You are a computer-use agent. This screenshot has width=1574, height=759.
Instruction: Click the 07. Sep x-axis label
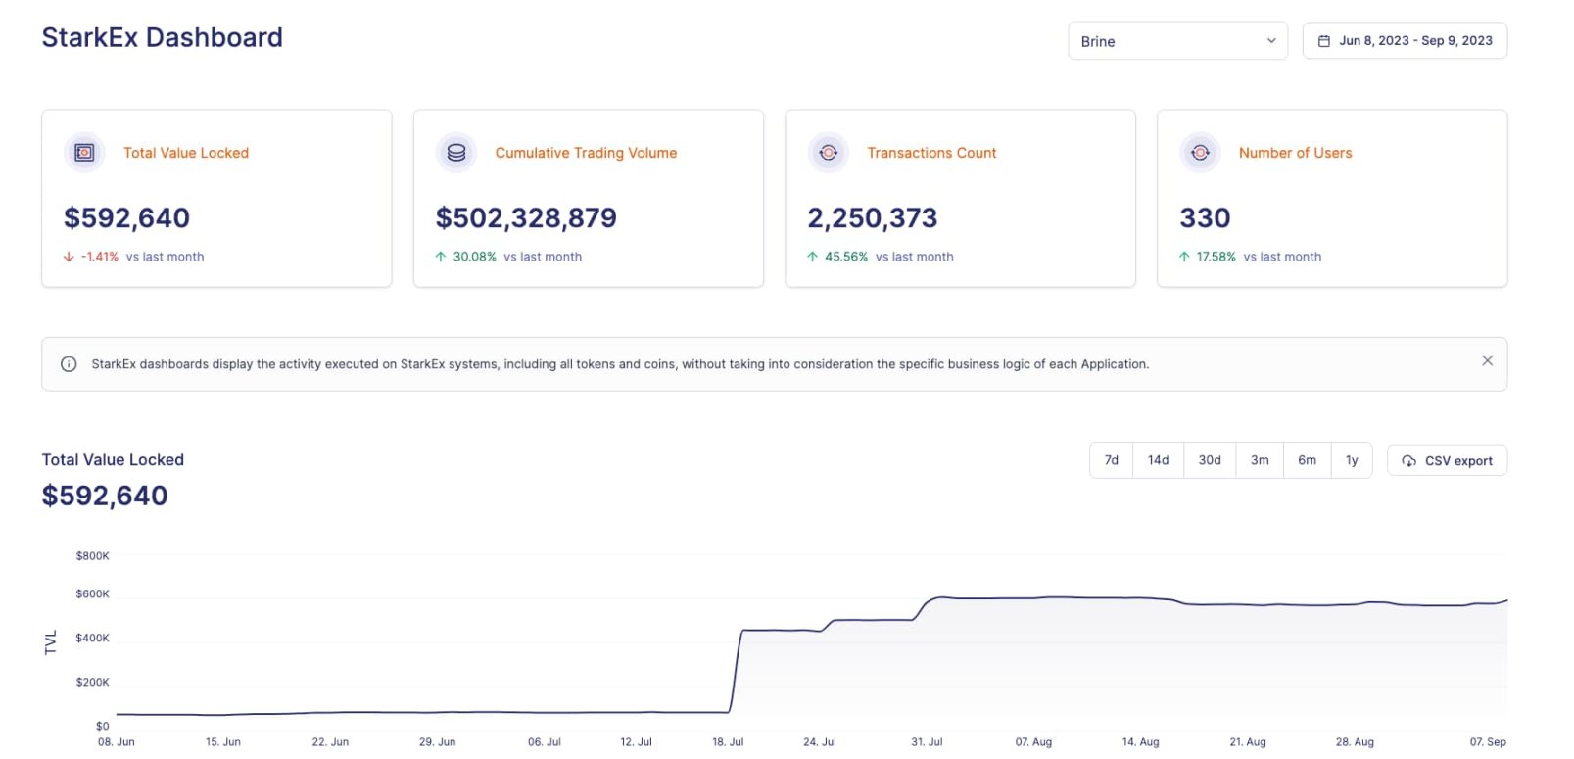(x=1488, y=742)
